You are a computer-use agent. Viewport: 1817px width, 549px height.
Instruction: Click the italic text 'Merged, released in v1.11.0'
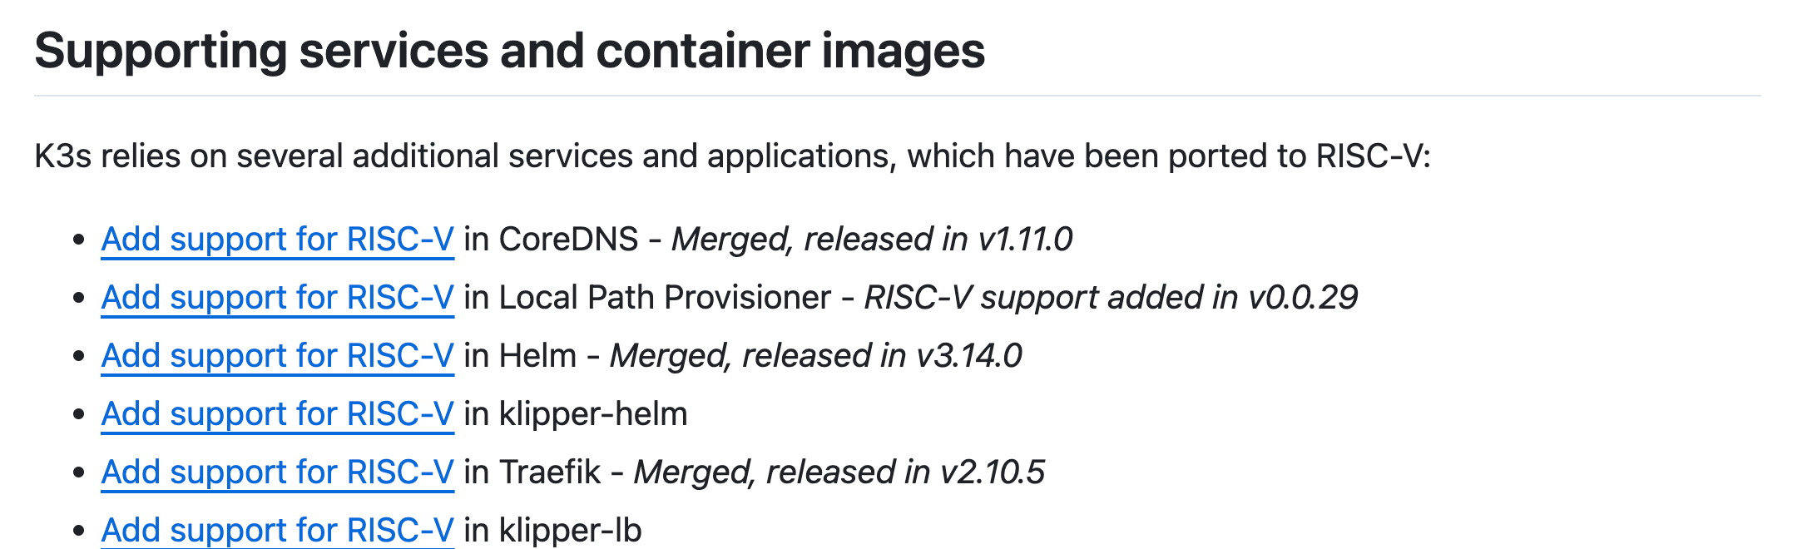(x=872, y=240)
